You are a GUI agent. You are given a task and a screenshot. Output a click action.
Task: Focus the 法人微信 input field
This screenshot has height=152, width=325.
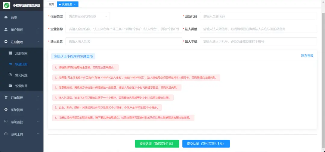click(x=258, y=29)
